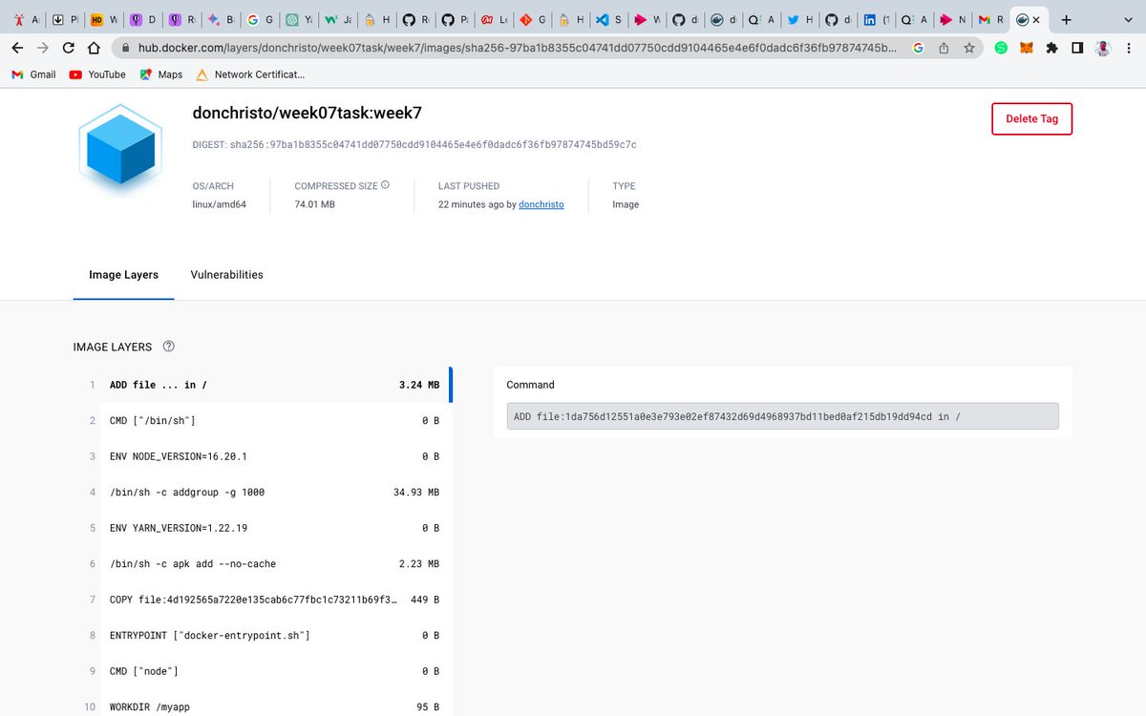Image resolution: width=1146 pixels, height=716 pixels.
Task: Click the linux/amd64 value
Action: click(219, 204)
